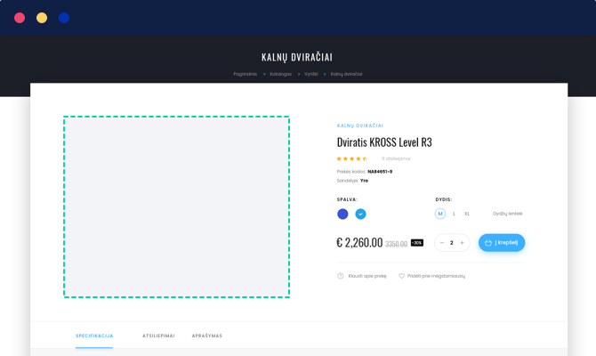Increase quantity with the plus button
The width and height of the screenshot is (596, 356).
tap(462, 243)
